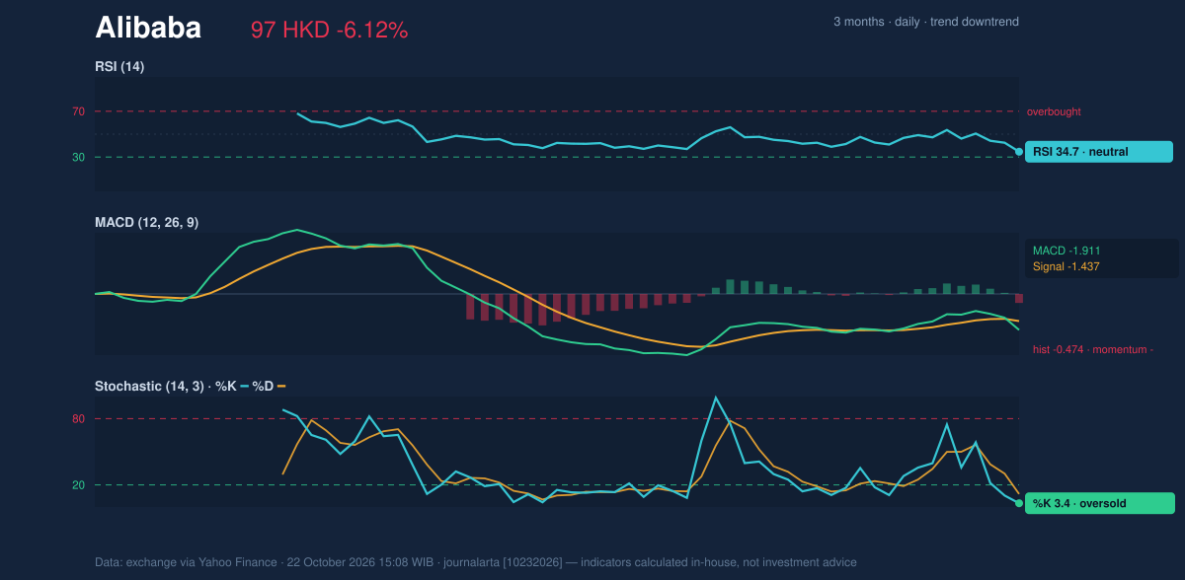
Task: Select the price 97 HKD -6.12% text
Action: 329,31
